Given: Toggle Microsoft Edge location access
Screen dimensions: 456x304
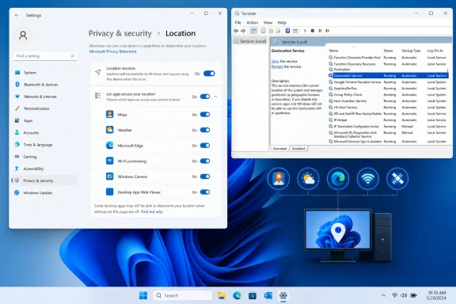Looking at the screenshot, I should click(x=205, y=146).
